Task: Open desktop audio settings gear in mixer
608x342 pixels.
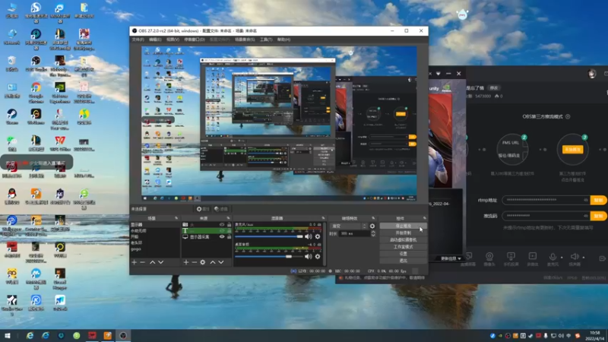Action: [x=318, y=256]
